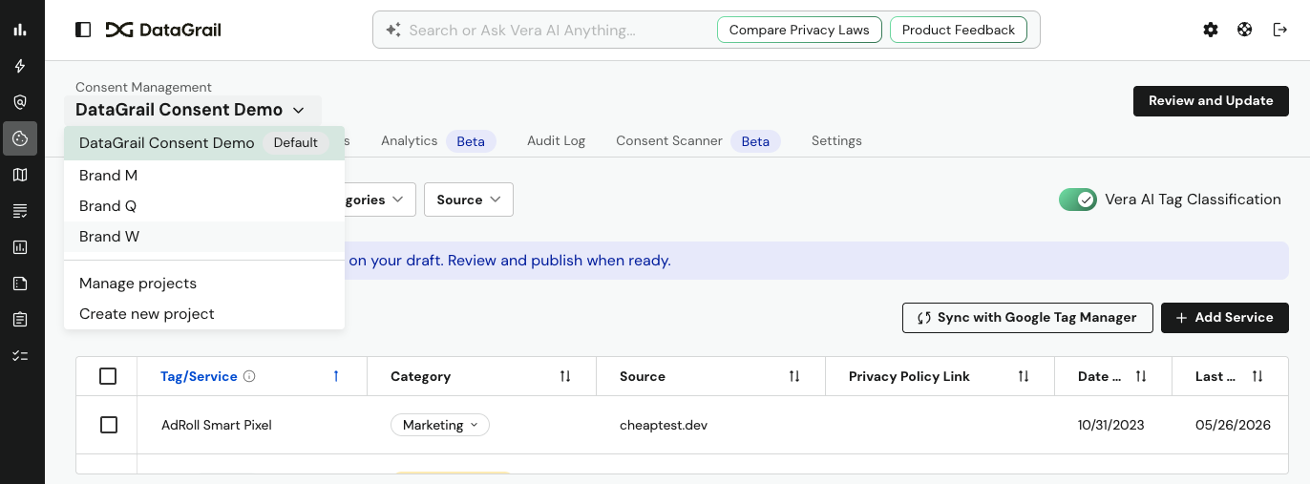Click the document note sidebar icon
Screen dimensions: 1310x484
pos(20,284)
